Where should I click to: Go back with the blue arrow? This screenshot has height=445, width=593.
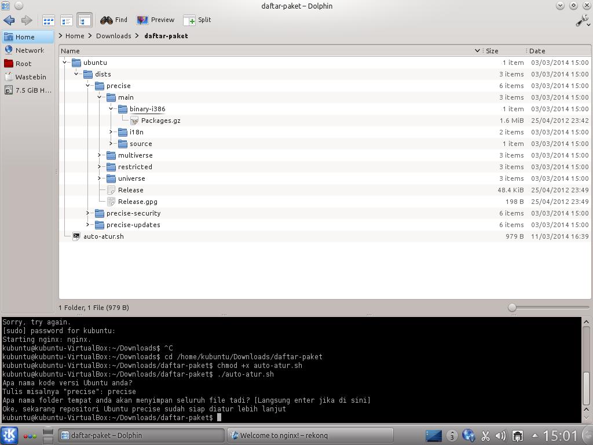tap(9, 20)
